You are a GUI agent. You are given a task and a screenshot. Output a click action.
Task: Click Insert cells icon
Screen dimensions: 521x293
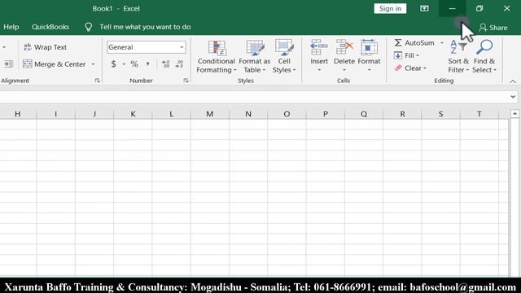tap(319, 47)
